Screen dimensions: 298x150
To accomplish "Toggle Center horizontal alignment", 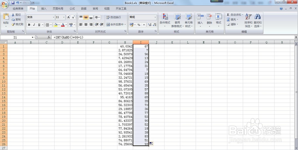I will 86,25.
